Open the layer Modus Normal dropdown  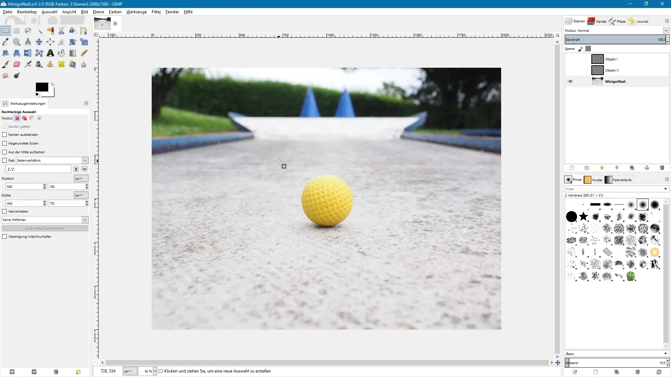tap(666, 31)
